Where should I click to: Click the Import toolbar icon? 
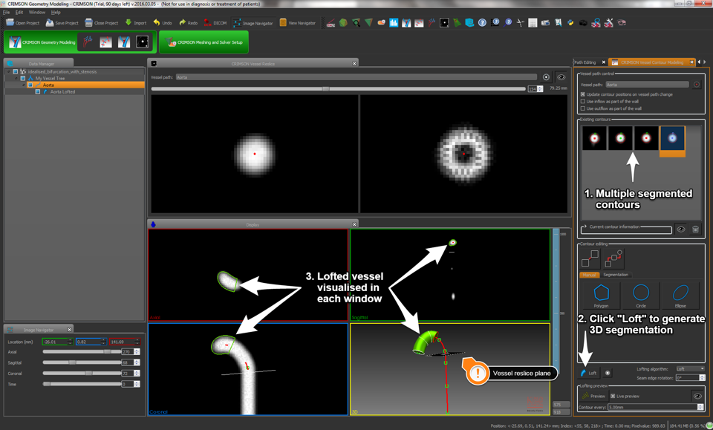(x=136, y=23)
